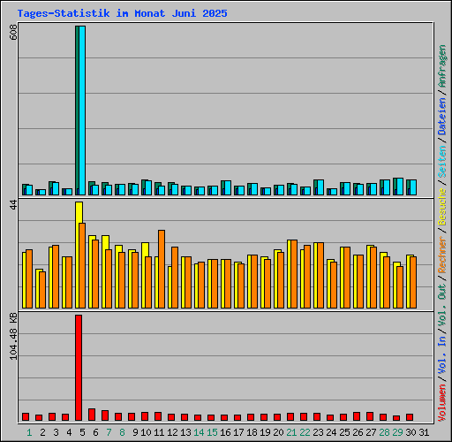Click the cyan requests bar for day 29
The height and width of the screenshot is (442, 452).
[400, 187]
